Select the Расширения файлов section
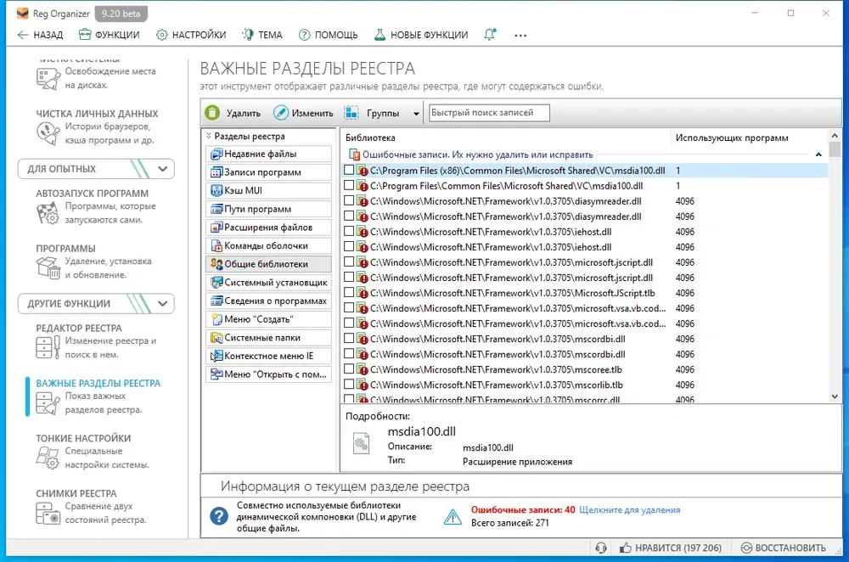This screenshot has width=849, height=562. tap(269, 228)
